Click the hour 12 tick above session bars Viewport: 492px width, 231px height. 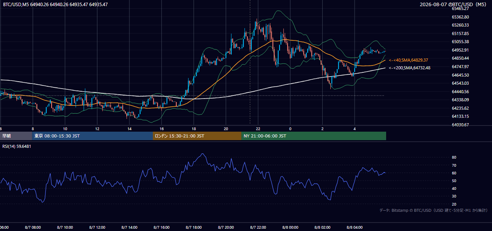97,129
